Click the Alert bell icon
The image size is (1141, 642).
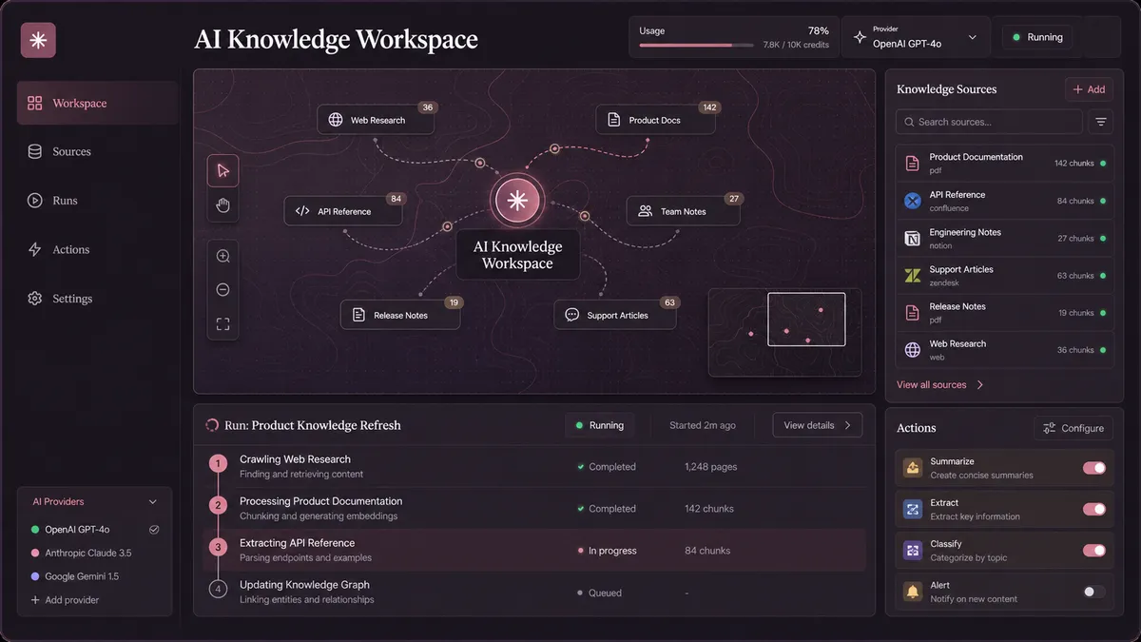(913, 592)
